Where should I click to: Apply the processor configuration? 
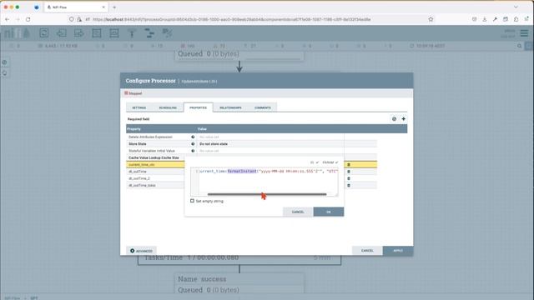(x=398, y=251)
